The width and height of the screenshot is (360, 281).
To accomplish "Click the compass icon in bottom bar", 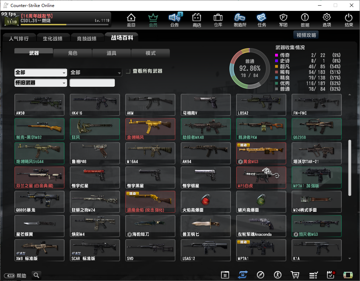I will tap(260, 275).
